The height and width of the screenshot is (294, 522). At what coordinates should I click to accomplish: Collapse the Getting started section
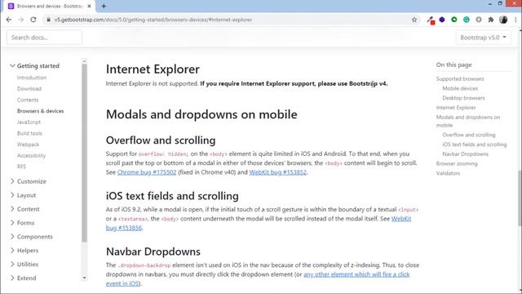[34, 65]
